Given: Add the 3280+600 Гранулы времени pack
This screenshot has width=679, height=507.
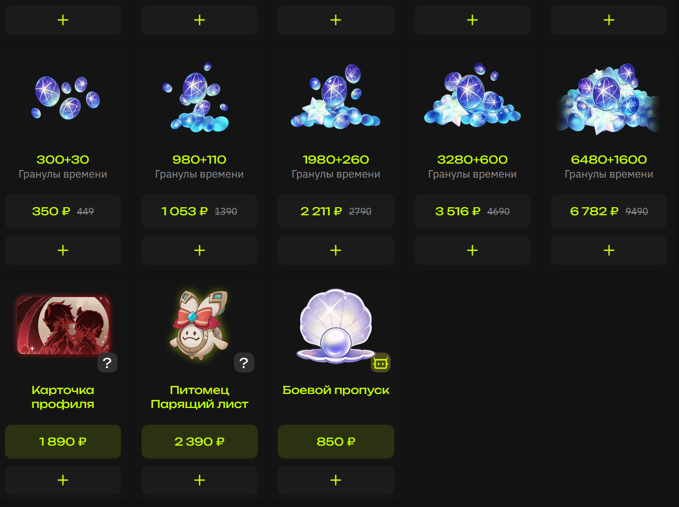Looking at the screenshot, I should point(472,250).
